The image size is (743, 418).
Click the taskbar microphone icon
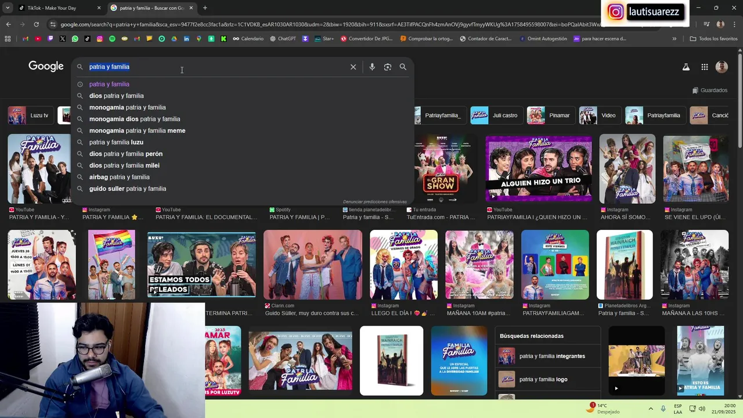pos(663,409)
